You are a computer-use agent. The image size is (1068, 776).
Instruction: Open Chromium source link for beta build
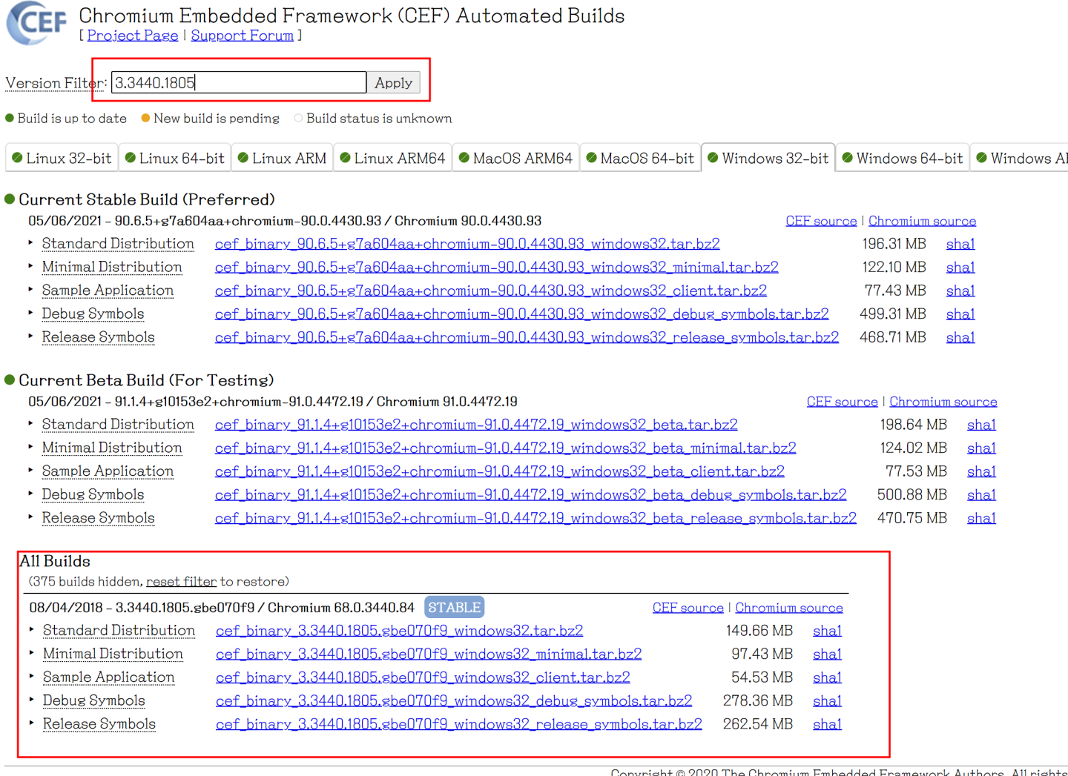point(943,402)
